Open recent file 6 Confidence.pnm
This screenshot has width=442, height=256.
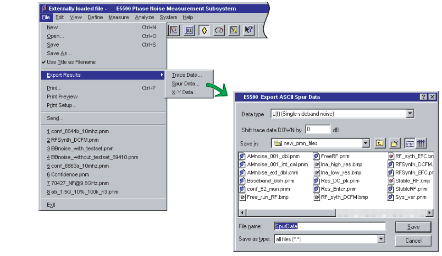[x=103, y=175]
